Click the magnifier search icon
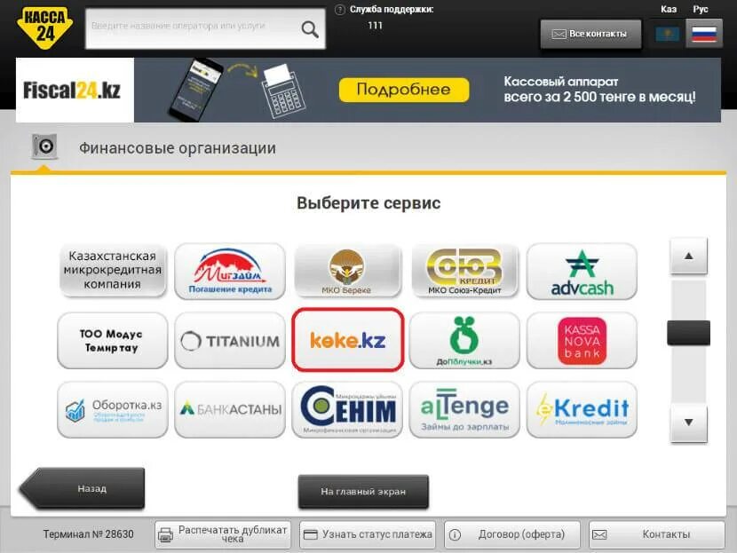Screen dimensions: 737x553 pyautogui.click(x=310, y=29)
